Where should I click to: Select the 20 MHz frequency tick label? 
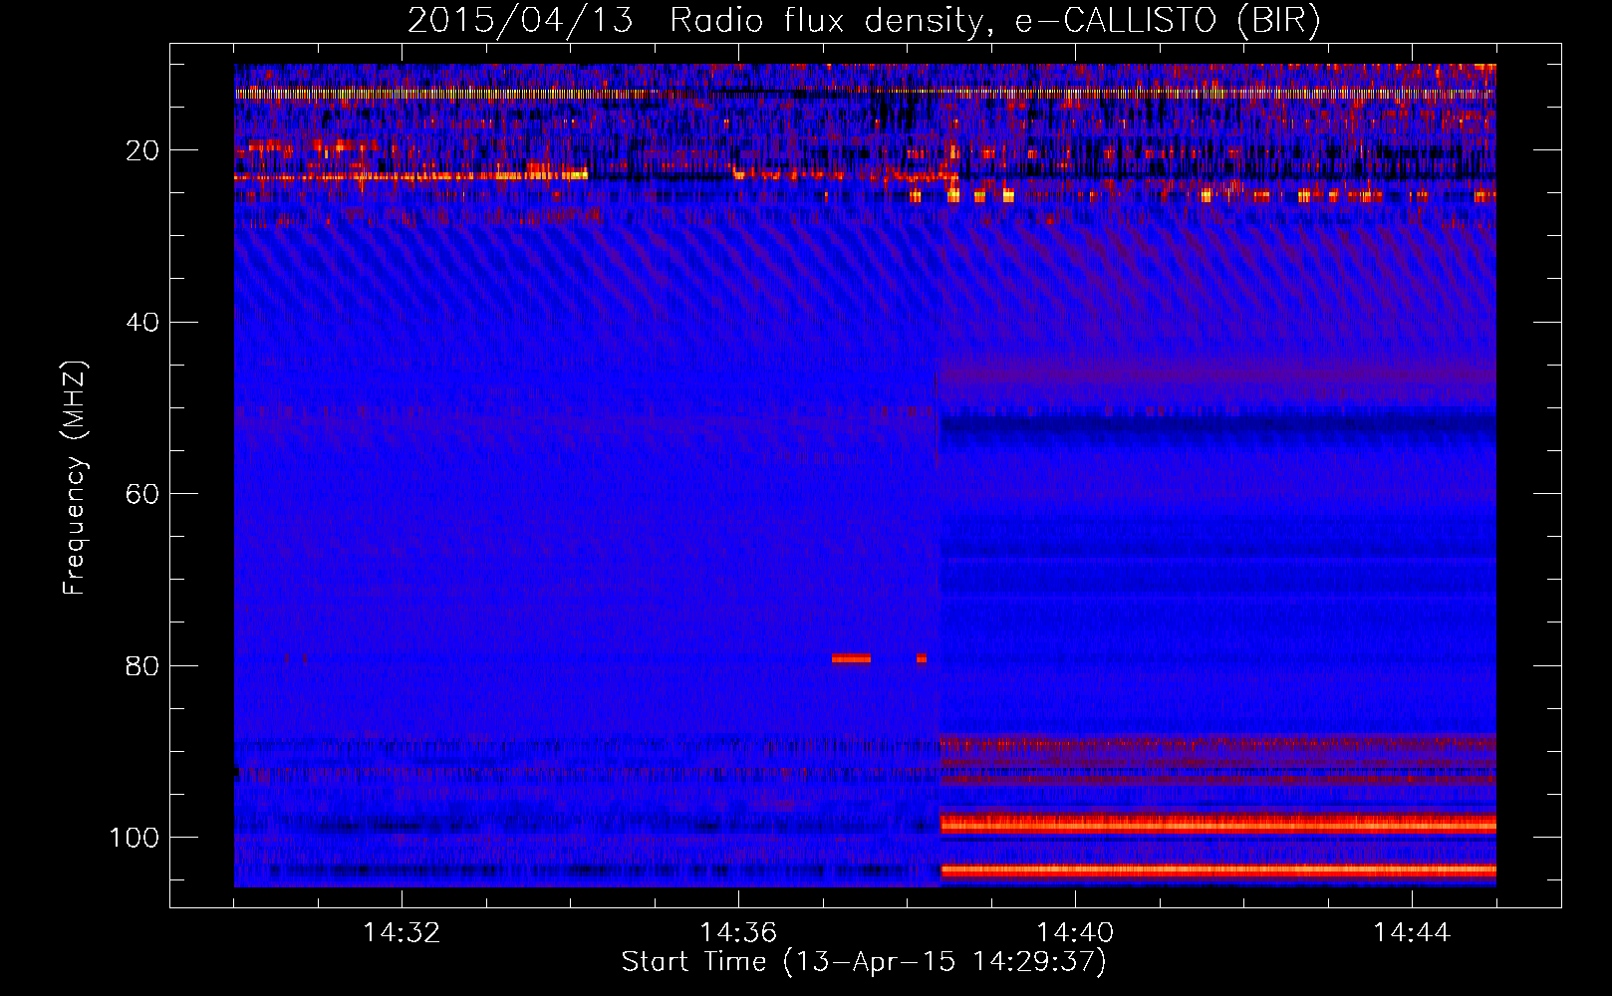143,150
